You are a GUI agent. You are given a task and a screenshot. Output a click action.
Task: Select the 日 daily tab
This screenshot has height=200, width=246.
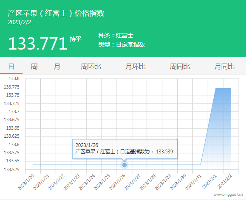pyautogui.click(x=11, y=67)
